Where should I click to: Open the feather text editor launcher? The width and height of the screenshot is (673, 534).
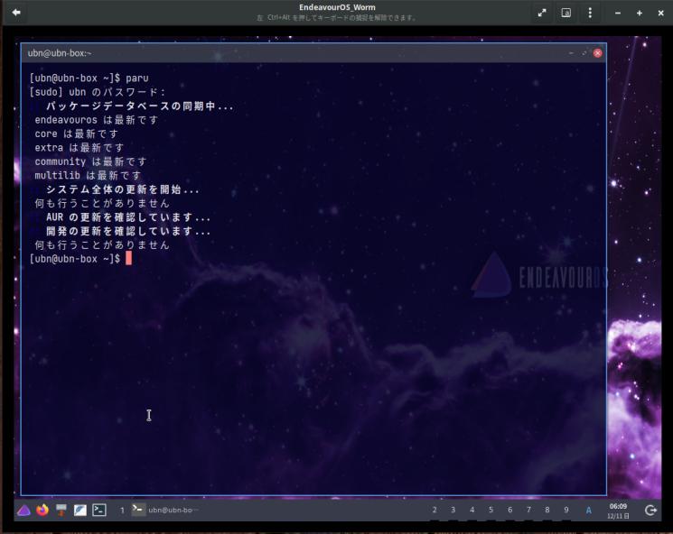(80, 510)
